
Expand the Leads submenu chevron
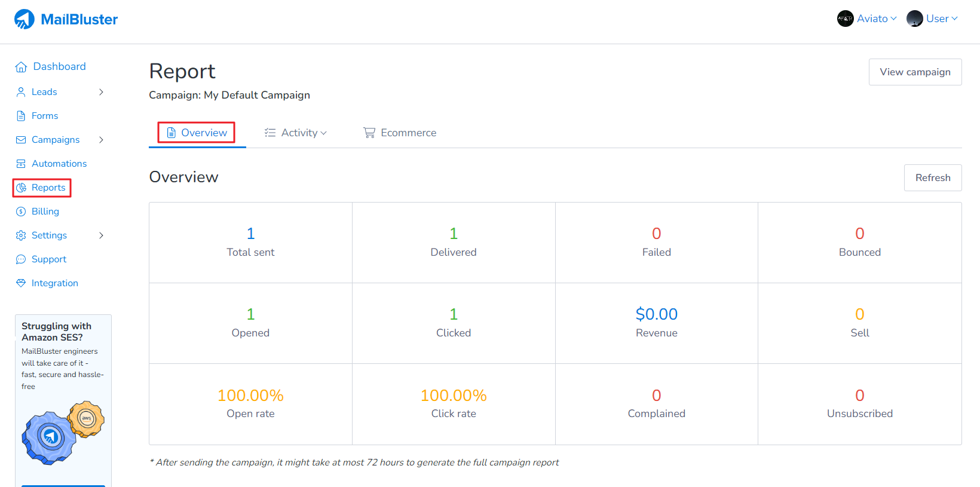101,92
